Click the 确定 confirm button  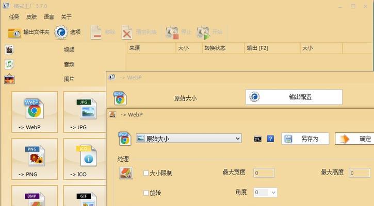(x=354, y=139)
